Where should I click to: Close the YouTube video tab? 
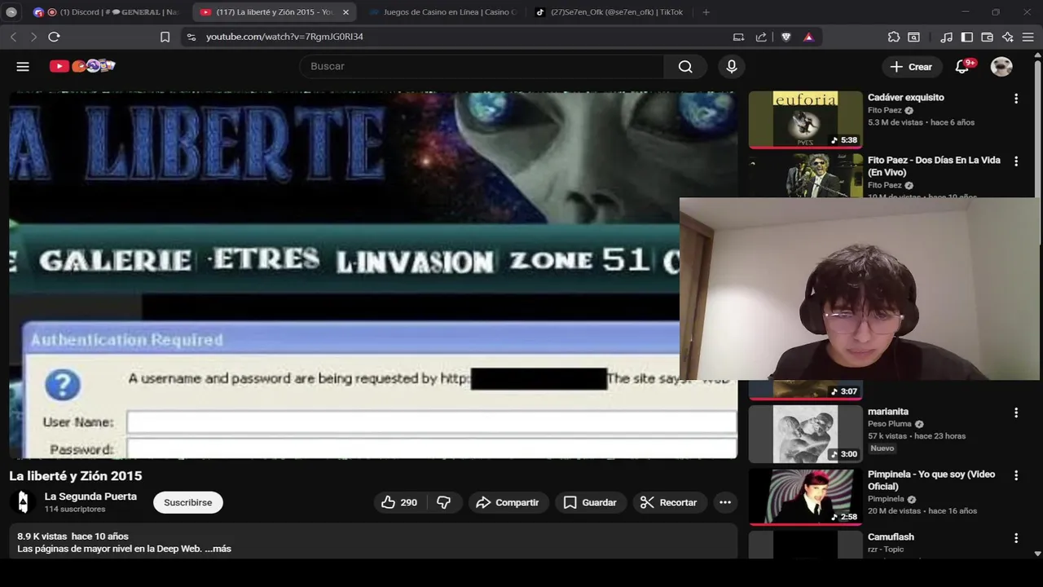pyautogui.click(x=345, y=12)
